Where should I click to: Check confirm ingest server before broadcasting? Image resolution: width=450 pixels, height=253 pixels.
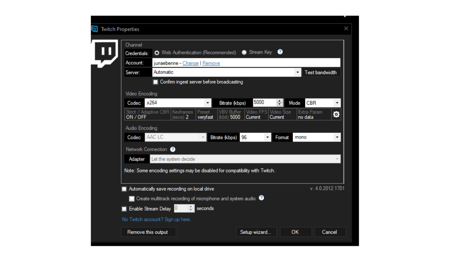coord(155,82)
